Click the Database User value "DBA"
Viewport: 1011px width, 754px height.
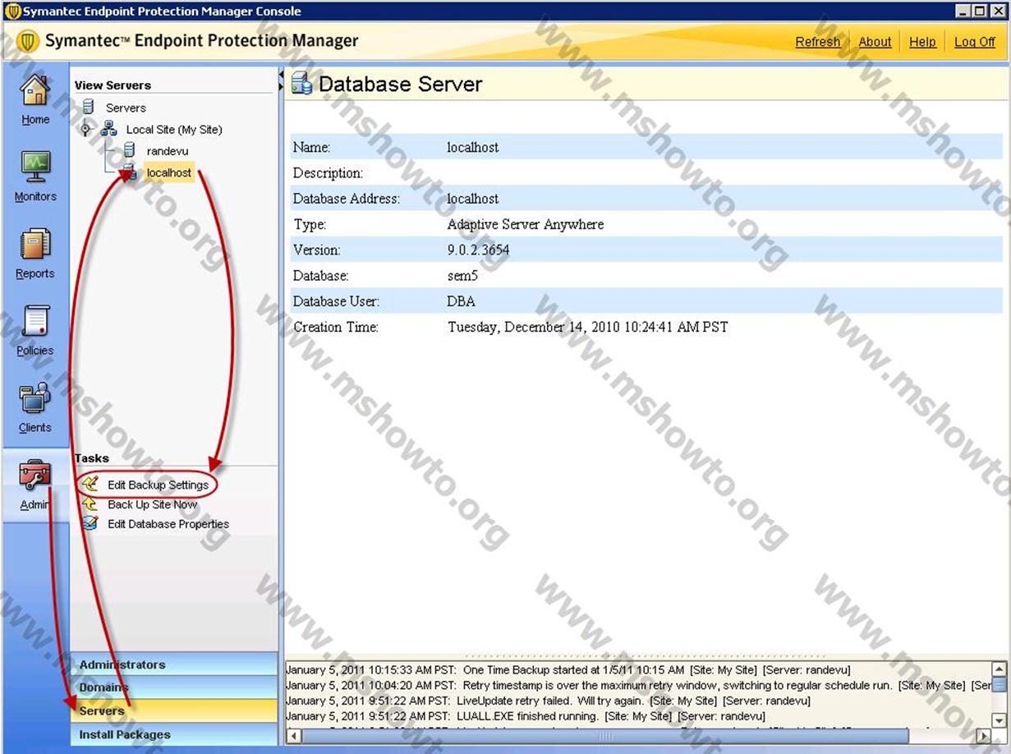coord(461,301)
